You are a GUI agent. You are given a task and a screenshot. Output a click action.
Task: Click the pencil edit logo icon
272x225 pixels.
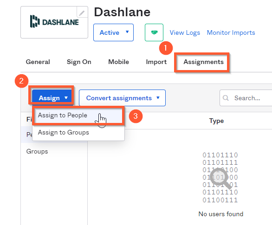pos(82,13)
